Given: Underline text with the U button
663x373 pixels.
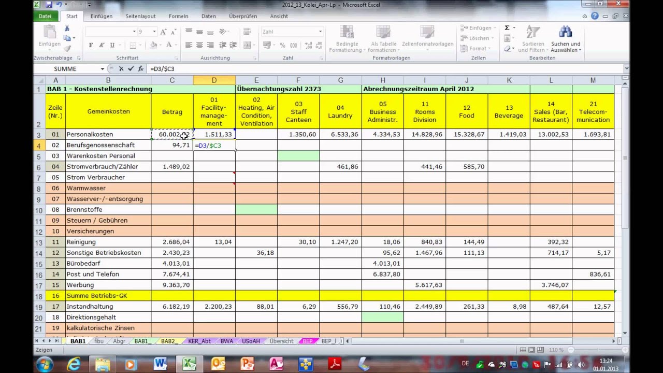Looking at the screenshot, I should pos(112,46).
